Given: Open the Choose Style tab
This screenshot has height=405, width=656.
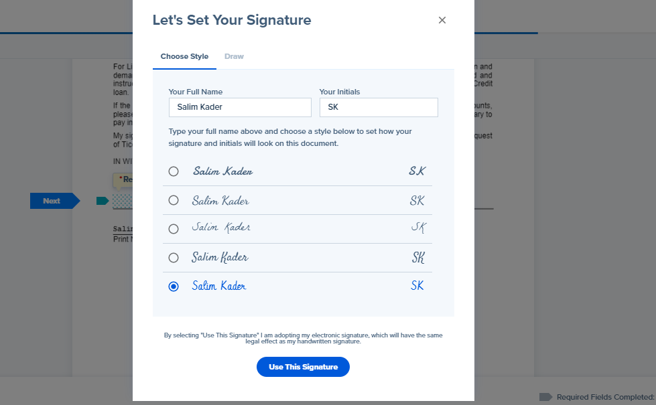Looking at the screenshot, I should click(184, 56).
